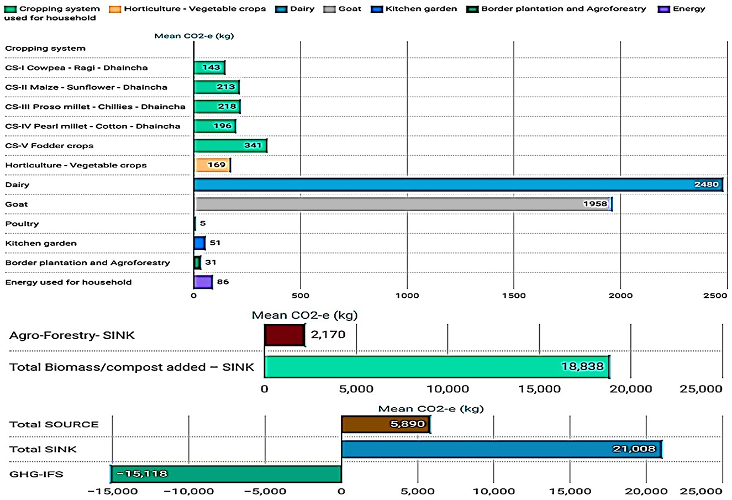The width and height of the screenshot is (732, 500).
Task: Click the CS-I bar showing 143
Action: click(209, 67)
